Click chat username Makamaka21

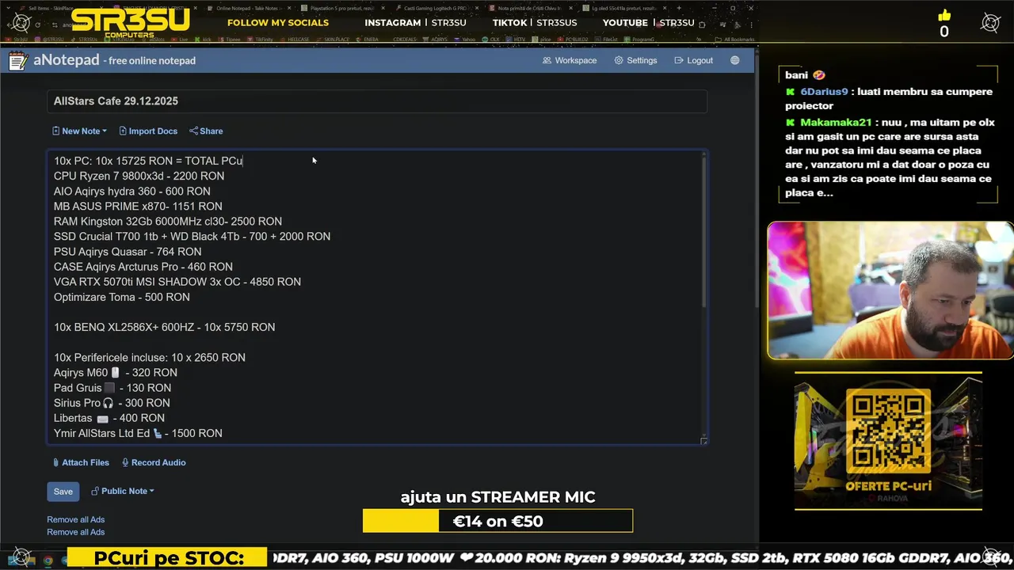tap(836, 123)
